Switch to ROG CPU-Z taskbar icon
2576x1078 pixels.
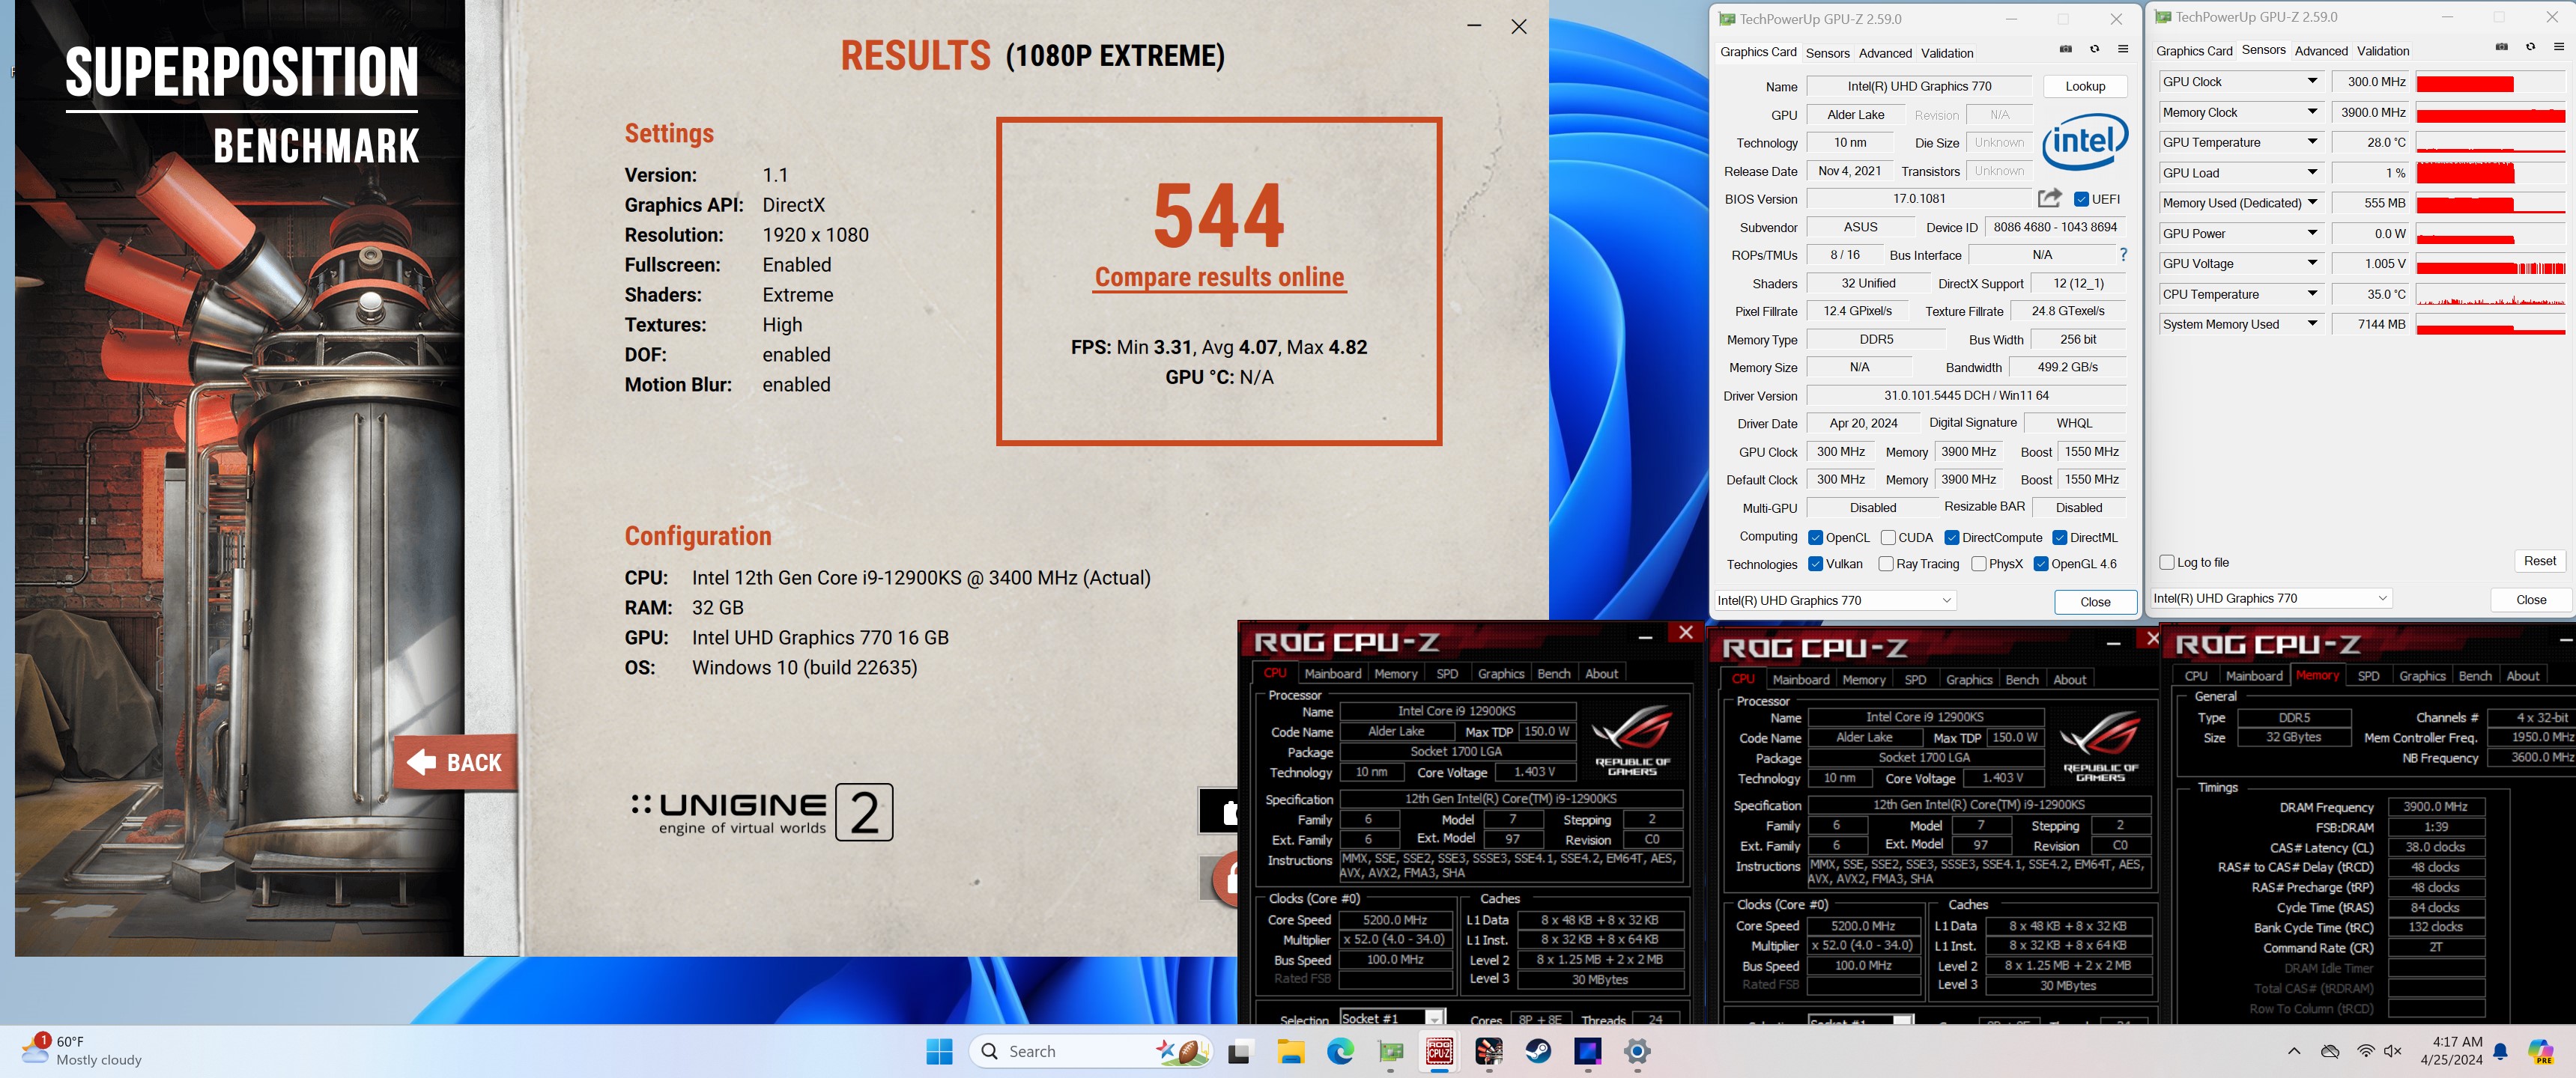1439,1051
